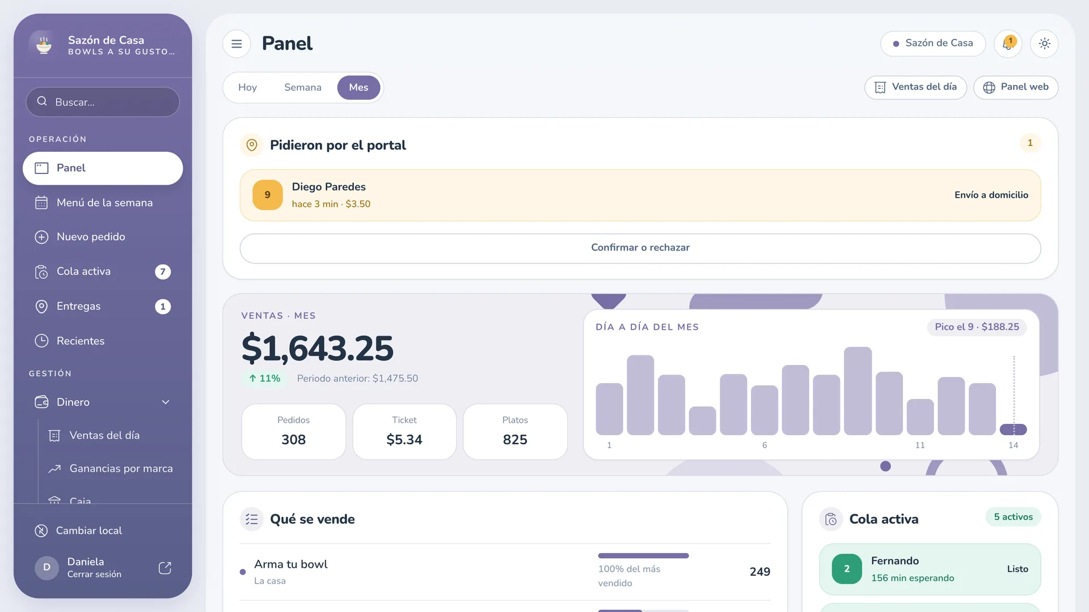Open the Panel web button
This screenshot has height=612, width=1089.
(1016, 87)
